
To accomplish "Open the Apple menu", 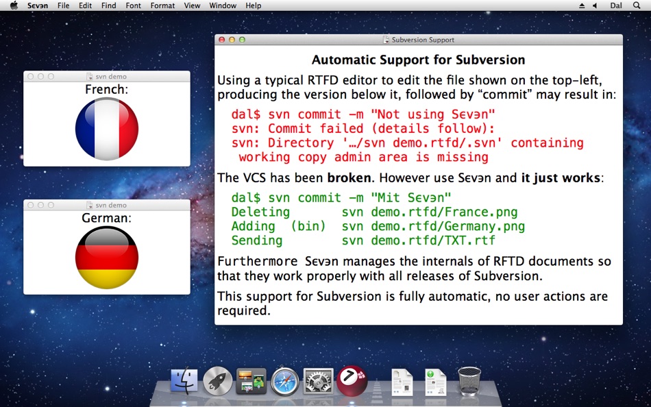I will tap(14, 5).
